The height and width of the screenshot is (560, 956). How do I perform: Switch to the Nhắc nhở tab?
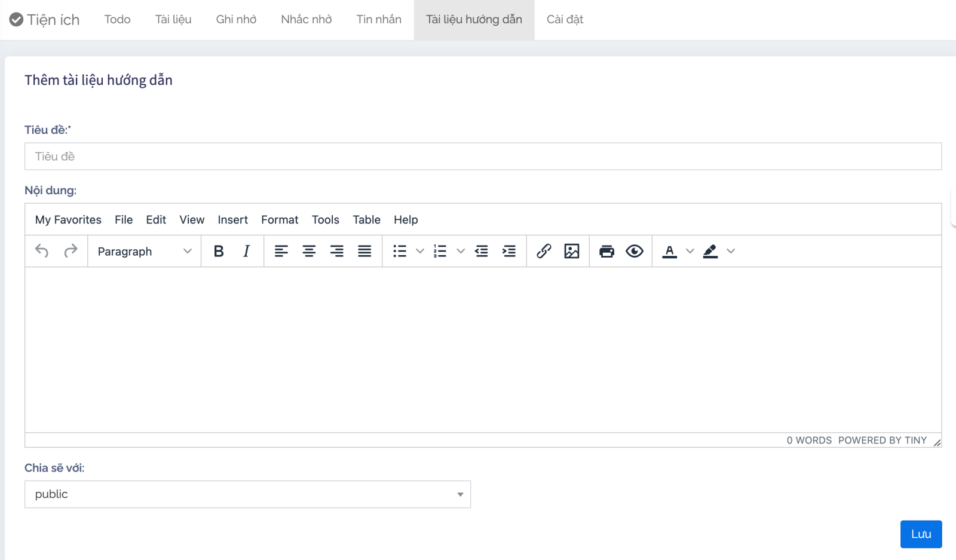tap(306, 20)
